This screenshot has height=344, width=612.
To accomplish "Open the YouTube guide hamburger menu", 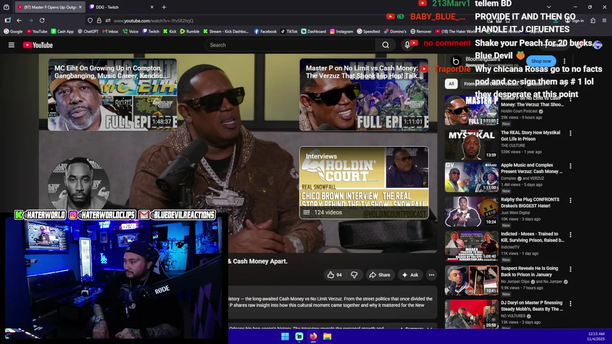I will click(11, 45).
